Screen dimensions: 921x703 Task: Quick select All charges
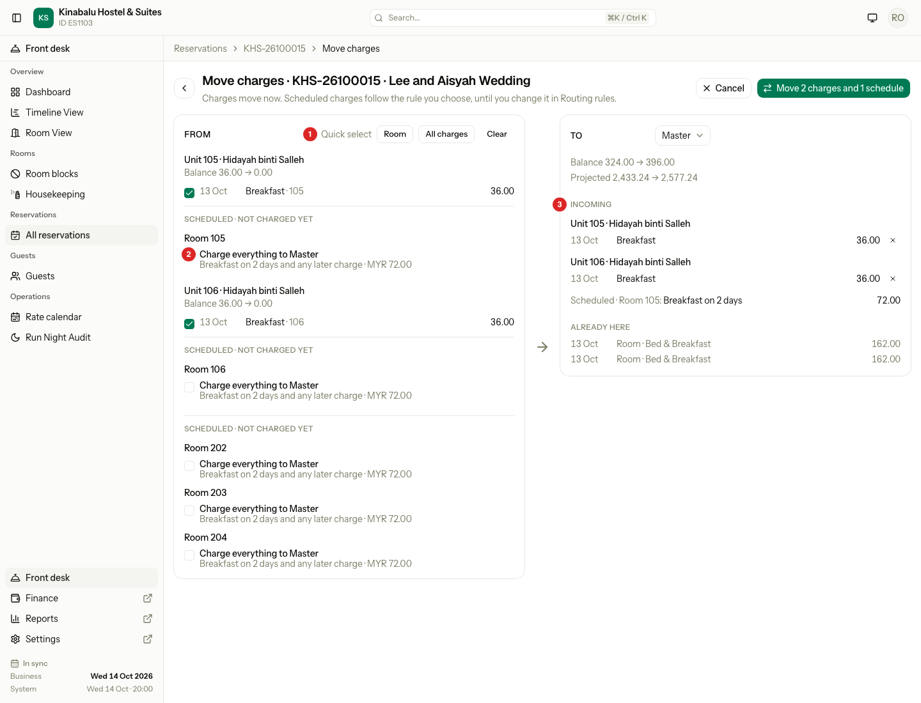click(x=446, y=134)
